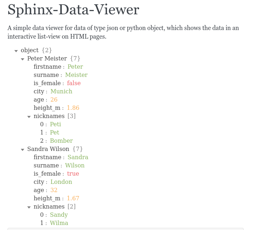
Task: Collapse Peter's nicknames list arrow
Action: tap(29, 117)
